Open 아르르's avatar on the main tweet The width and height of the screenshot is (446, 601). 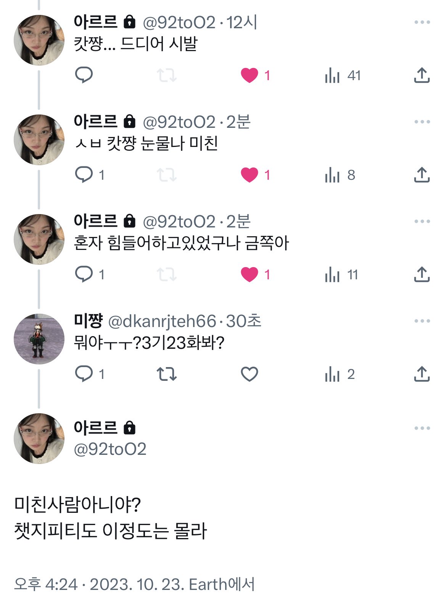[x=39, y=438]
